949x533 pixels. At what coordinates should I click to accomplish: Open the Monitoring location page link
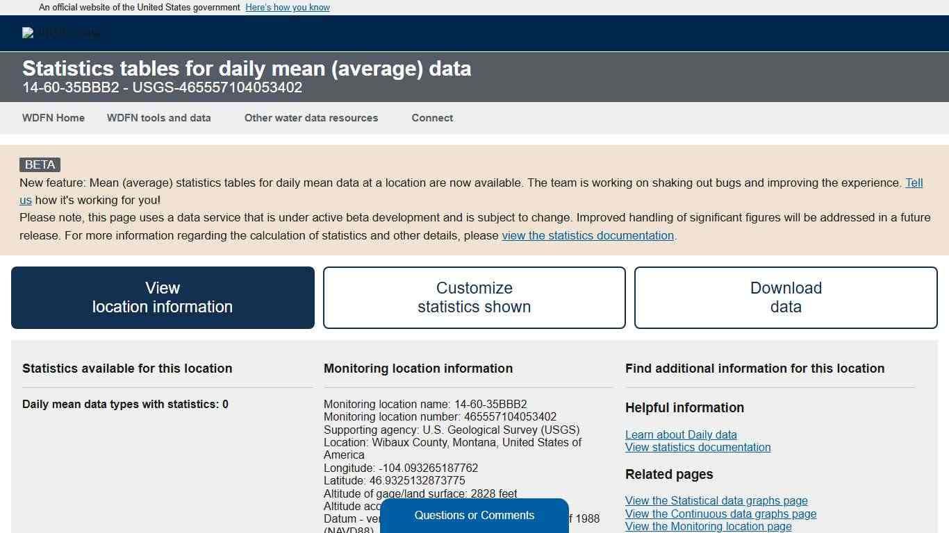[708, 526]
